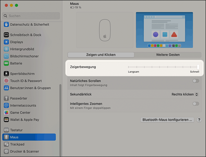Open help with the question mark button

point(199,120)
